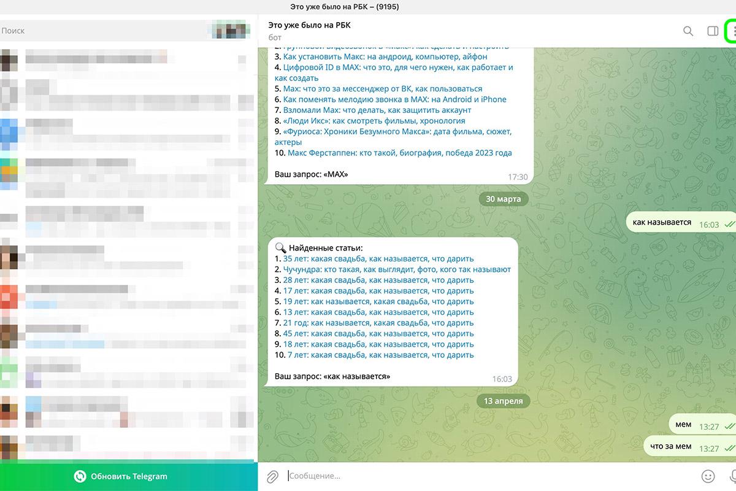This screenshot has width=736, height=491.
Task: Open link 35 лет: какая свадьба
Action: (378, 258)
